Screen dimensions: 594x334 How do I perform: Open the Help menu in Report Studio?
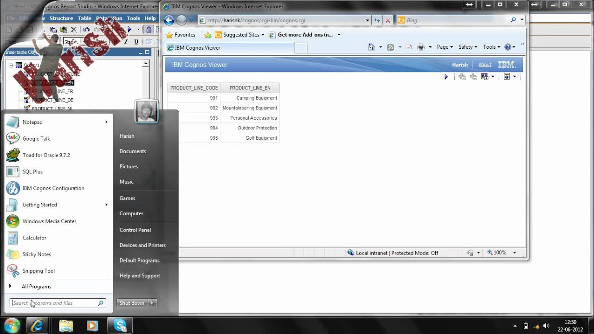pyautogui.click(x=150, y=18)
